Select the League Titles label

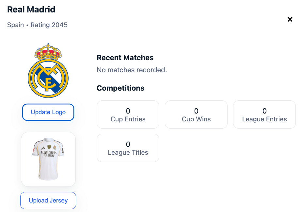pos(128,152)
